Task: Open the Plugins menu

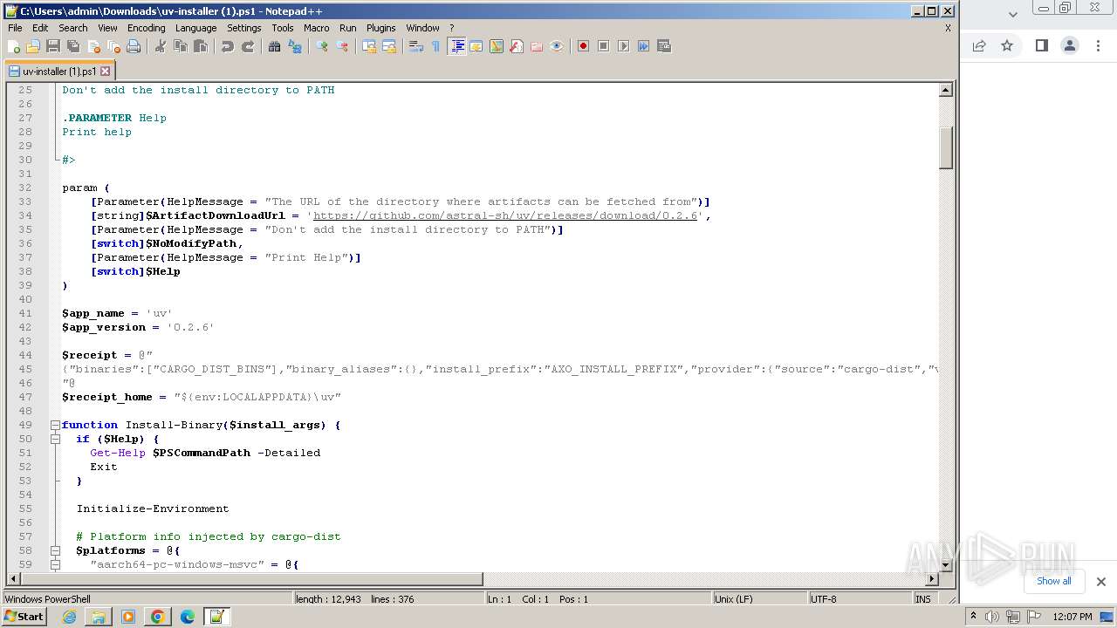Action: (380, 28)
